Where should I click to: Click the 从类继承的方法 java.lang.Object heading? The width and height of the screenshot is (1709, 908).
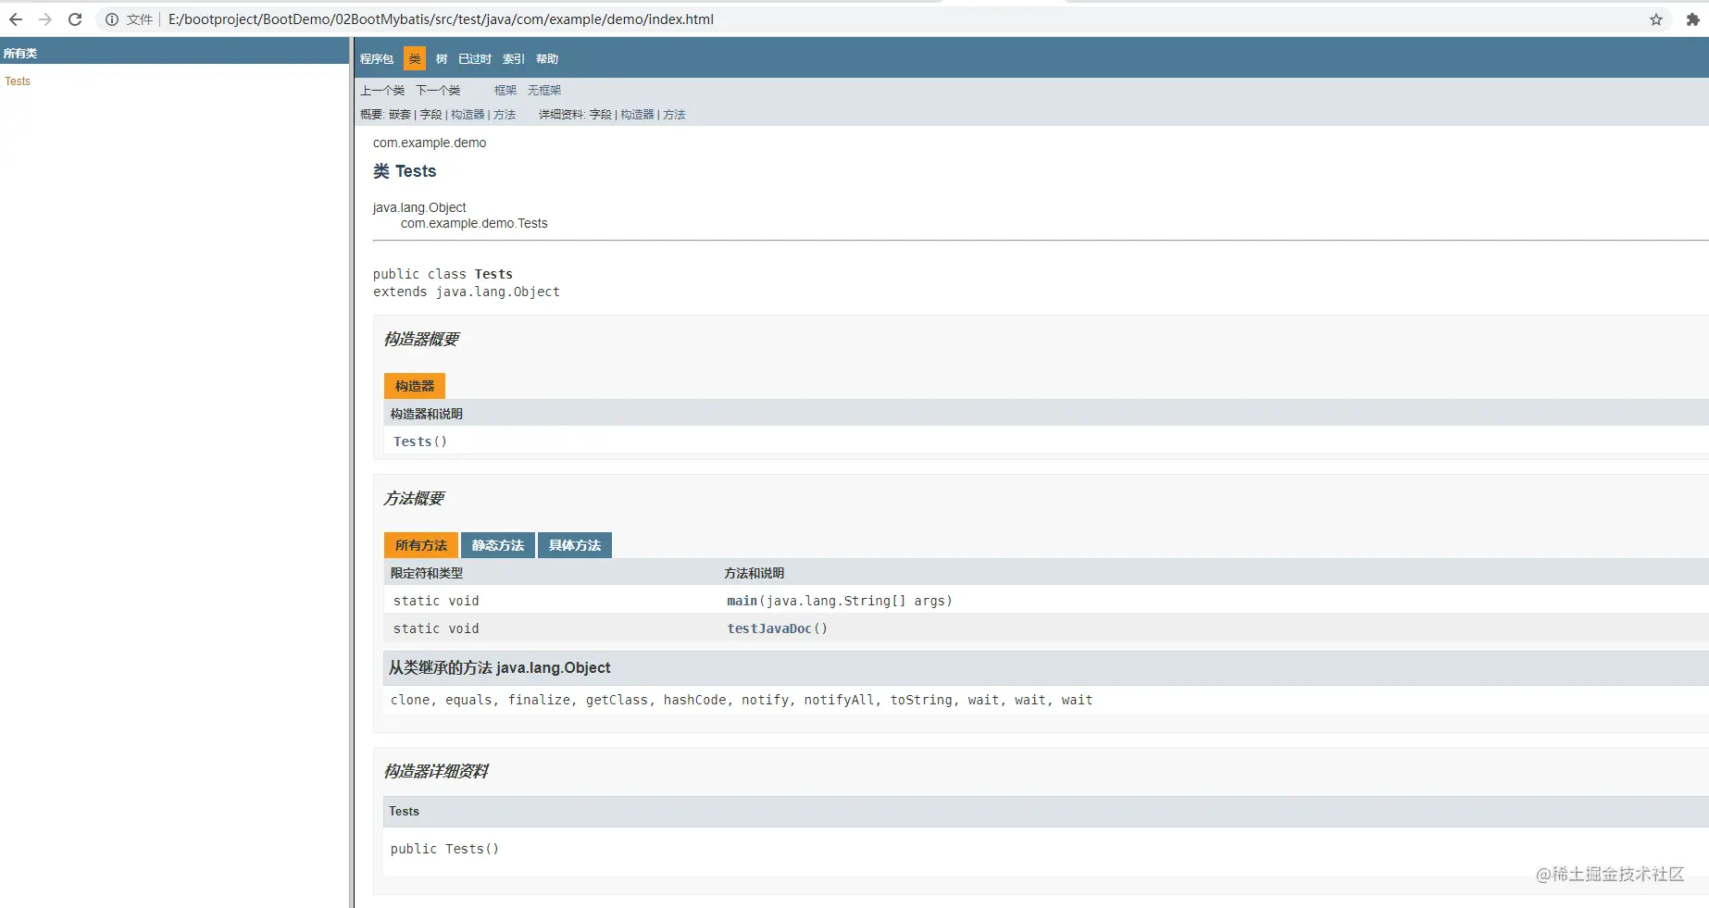click(500, 667)
